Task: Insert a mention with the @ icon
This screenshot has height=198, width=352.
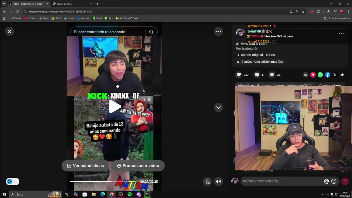Action: (326, 181)
